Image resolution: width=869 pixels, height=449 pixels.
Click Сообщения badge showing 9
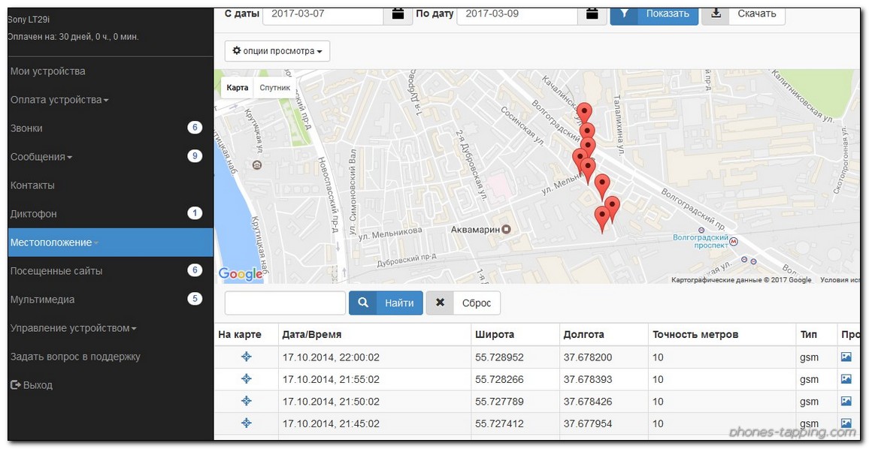click(x=195, y=156)
